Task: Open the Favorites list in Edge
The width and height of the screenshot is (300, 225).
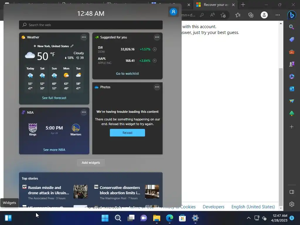Action: 238,15
